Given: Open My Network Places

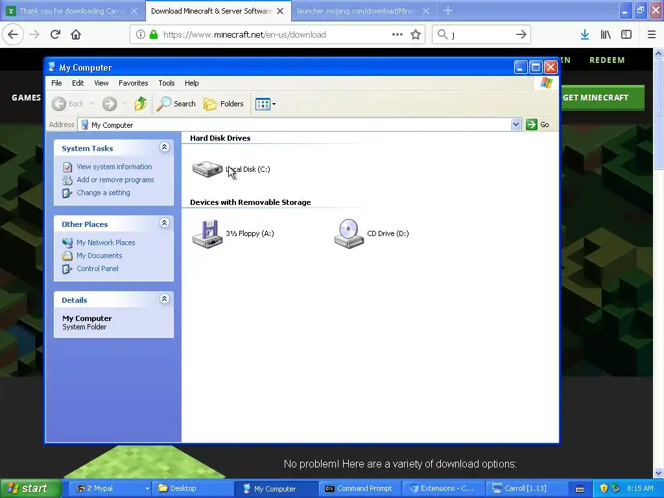Looking at the screenshot, I should point(106,243).
